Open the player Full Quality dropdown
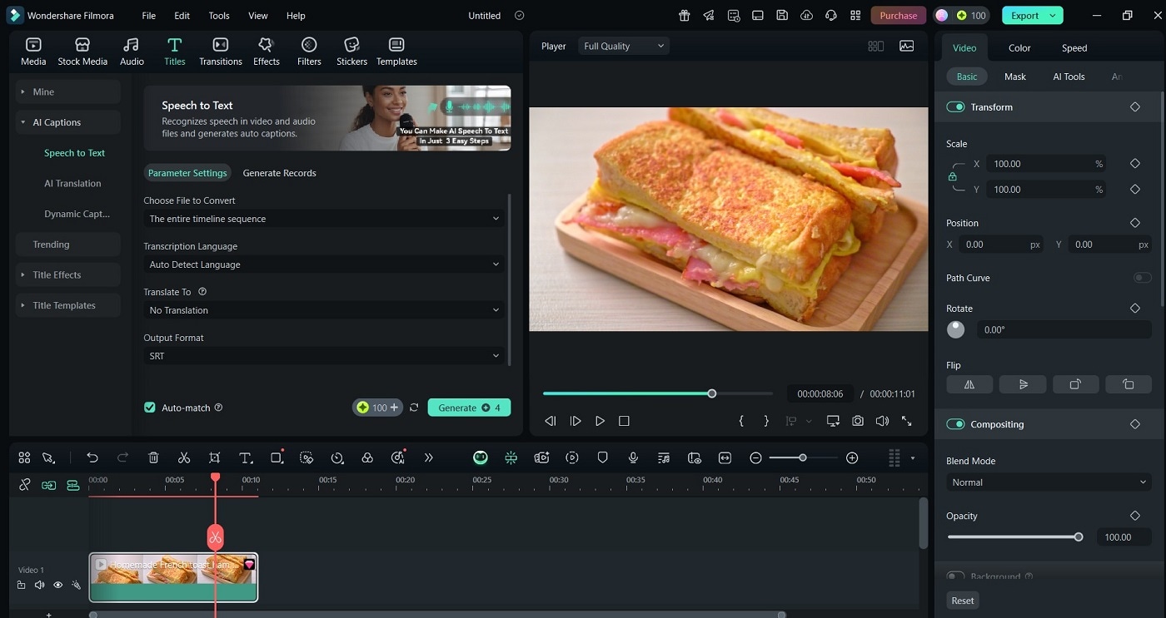 [x=624, y=46]
